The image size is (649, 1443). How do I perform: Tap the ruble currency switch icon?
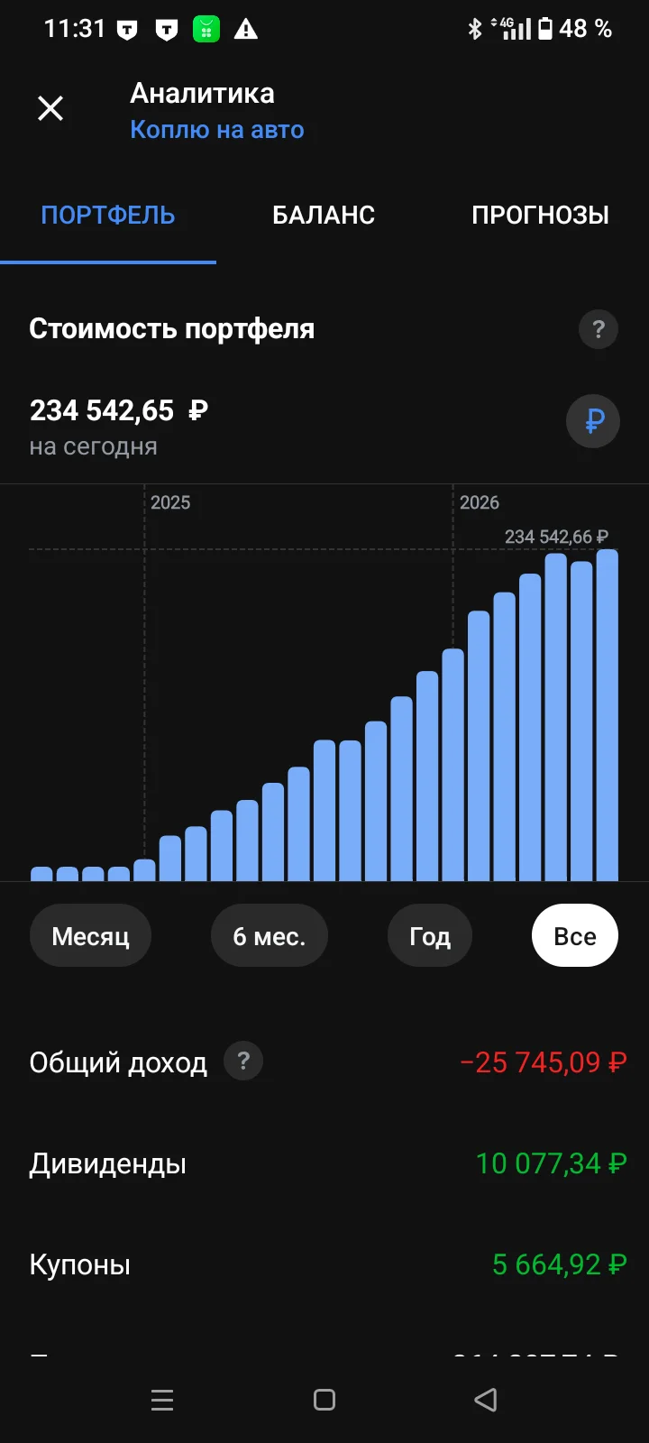593,421
